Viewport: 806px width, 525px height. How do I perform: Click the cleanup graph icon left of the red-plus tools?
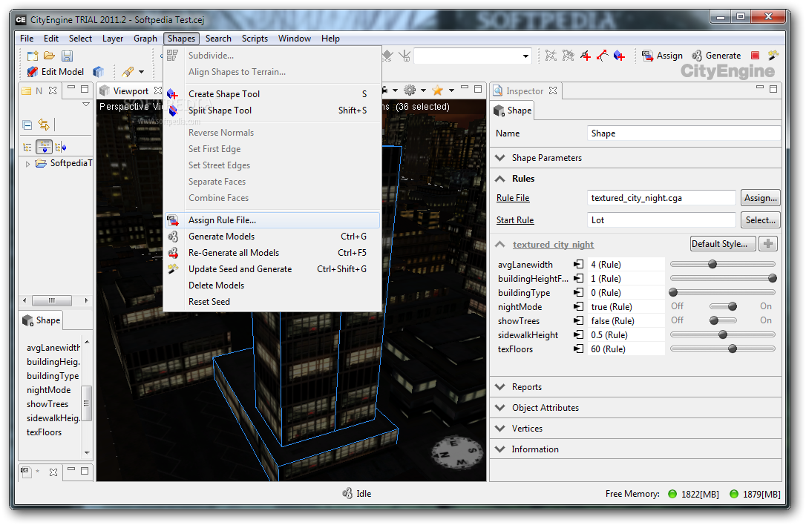[x=551, y=56]
